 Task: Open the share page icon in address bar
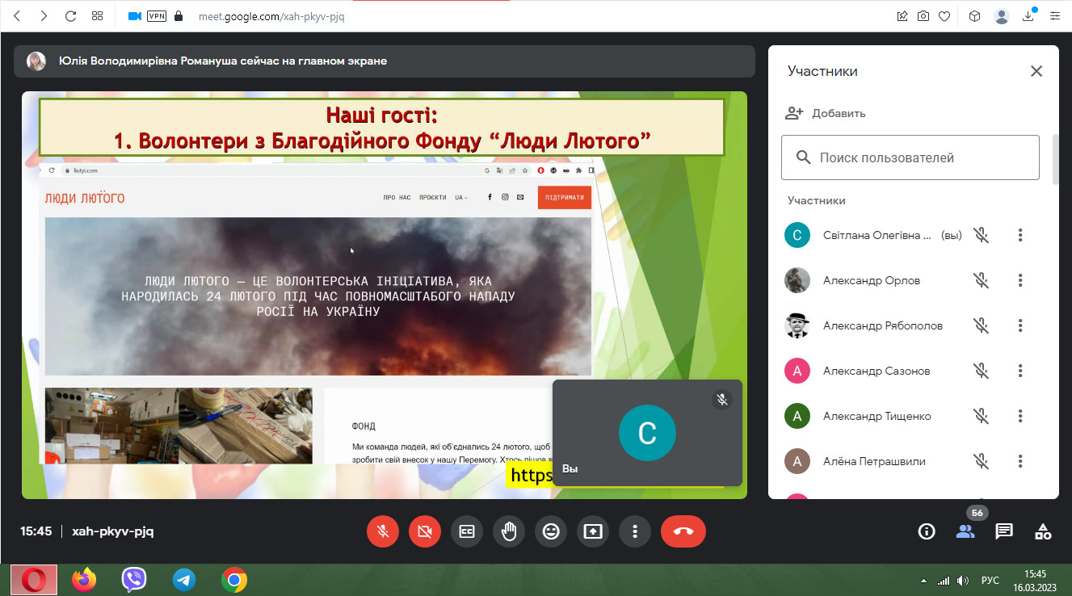(x=902, y=16)
